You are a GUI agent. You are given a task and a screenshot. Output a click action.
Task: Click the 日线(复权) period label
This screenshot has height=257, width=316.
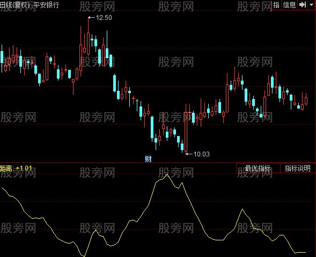click(14, 5)
